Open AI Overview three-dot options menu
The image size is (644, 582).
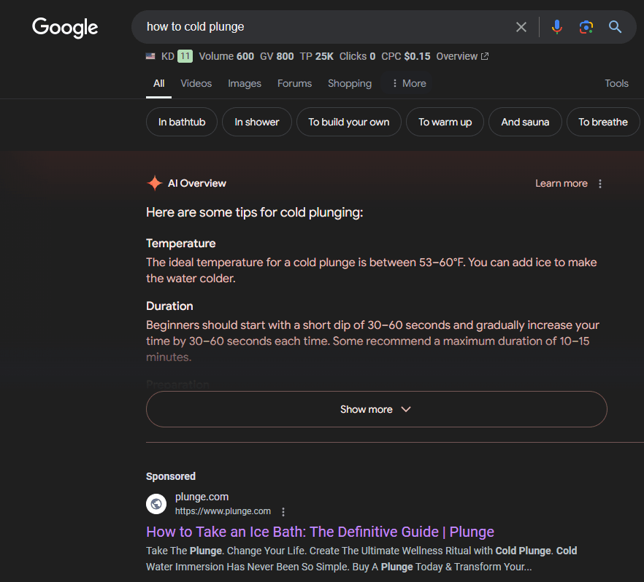[600, 184]
